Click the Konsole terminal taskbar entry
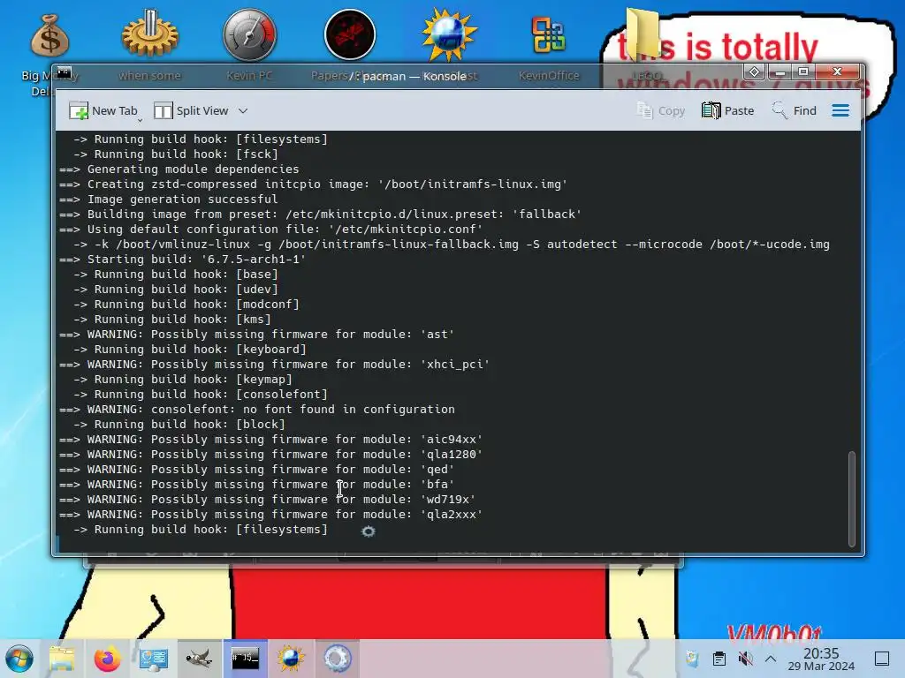905x678 pixels. pyautogui.click(x=246, y=659)
